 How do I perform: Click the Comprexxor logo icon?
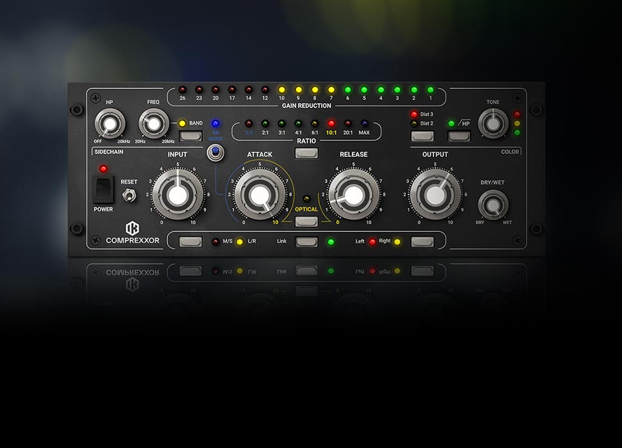click(x=132, y=228)
